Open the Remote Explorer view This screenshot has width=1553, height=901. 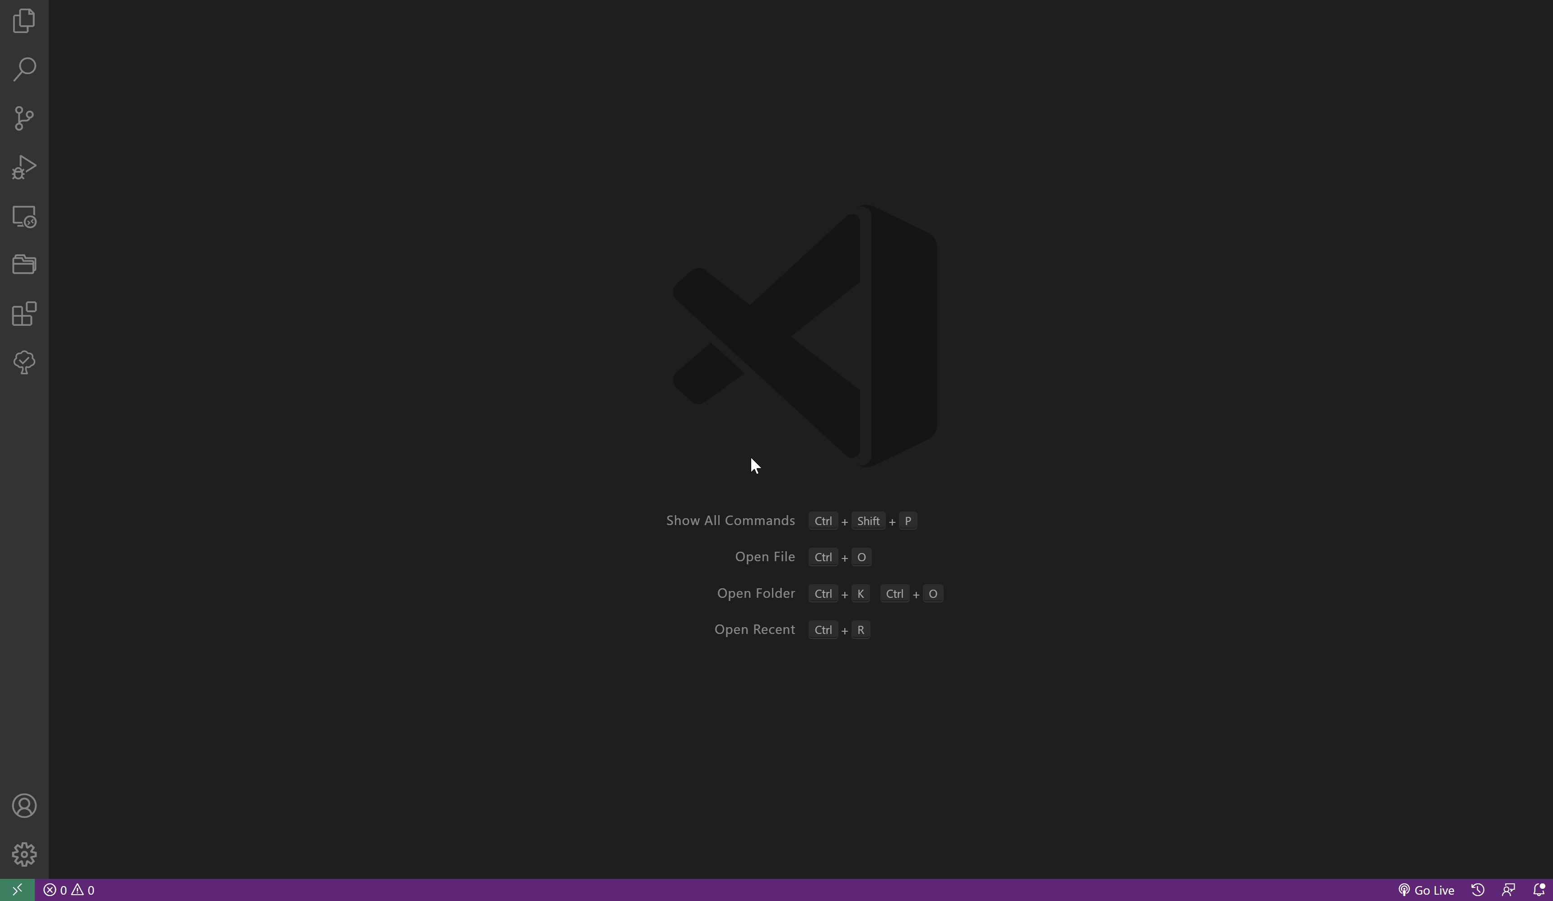pyautogui.click(x=24, y=216)
